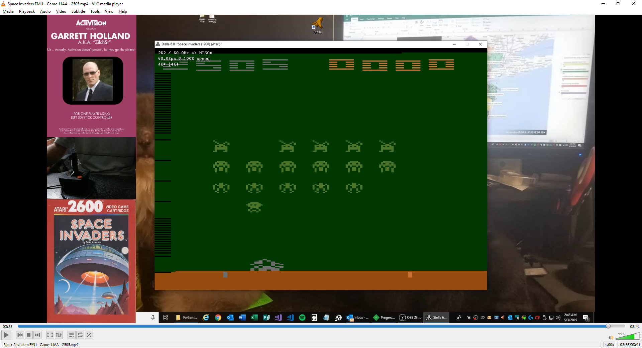The height and width of the screenshot is (348, 642).
Task: Click the total duration label 03:41
Action: tap(635, 327)
